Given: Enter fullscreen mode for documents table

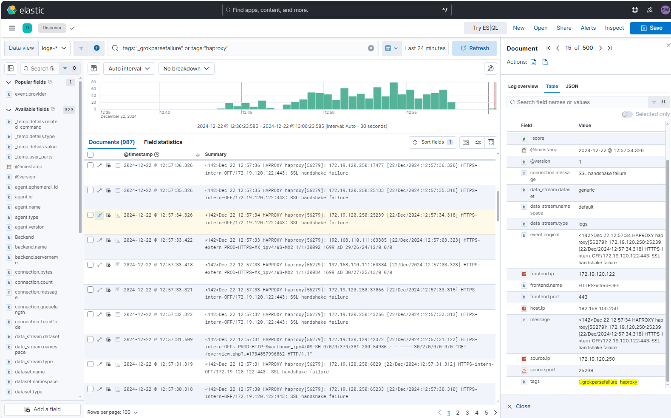Looking at the screenshot, I should (491, 142).
